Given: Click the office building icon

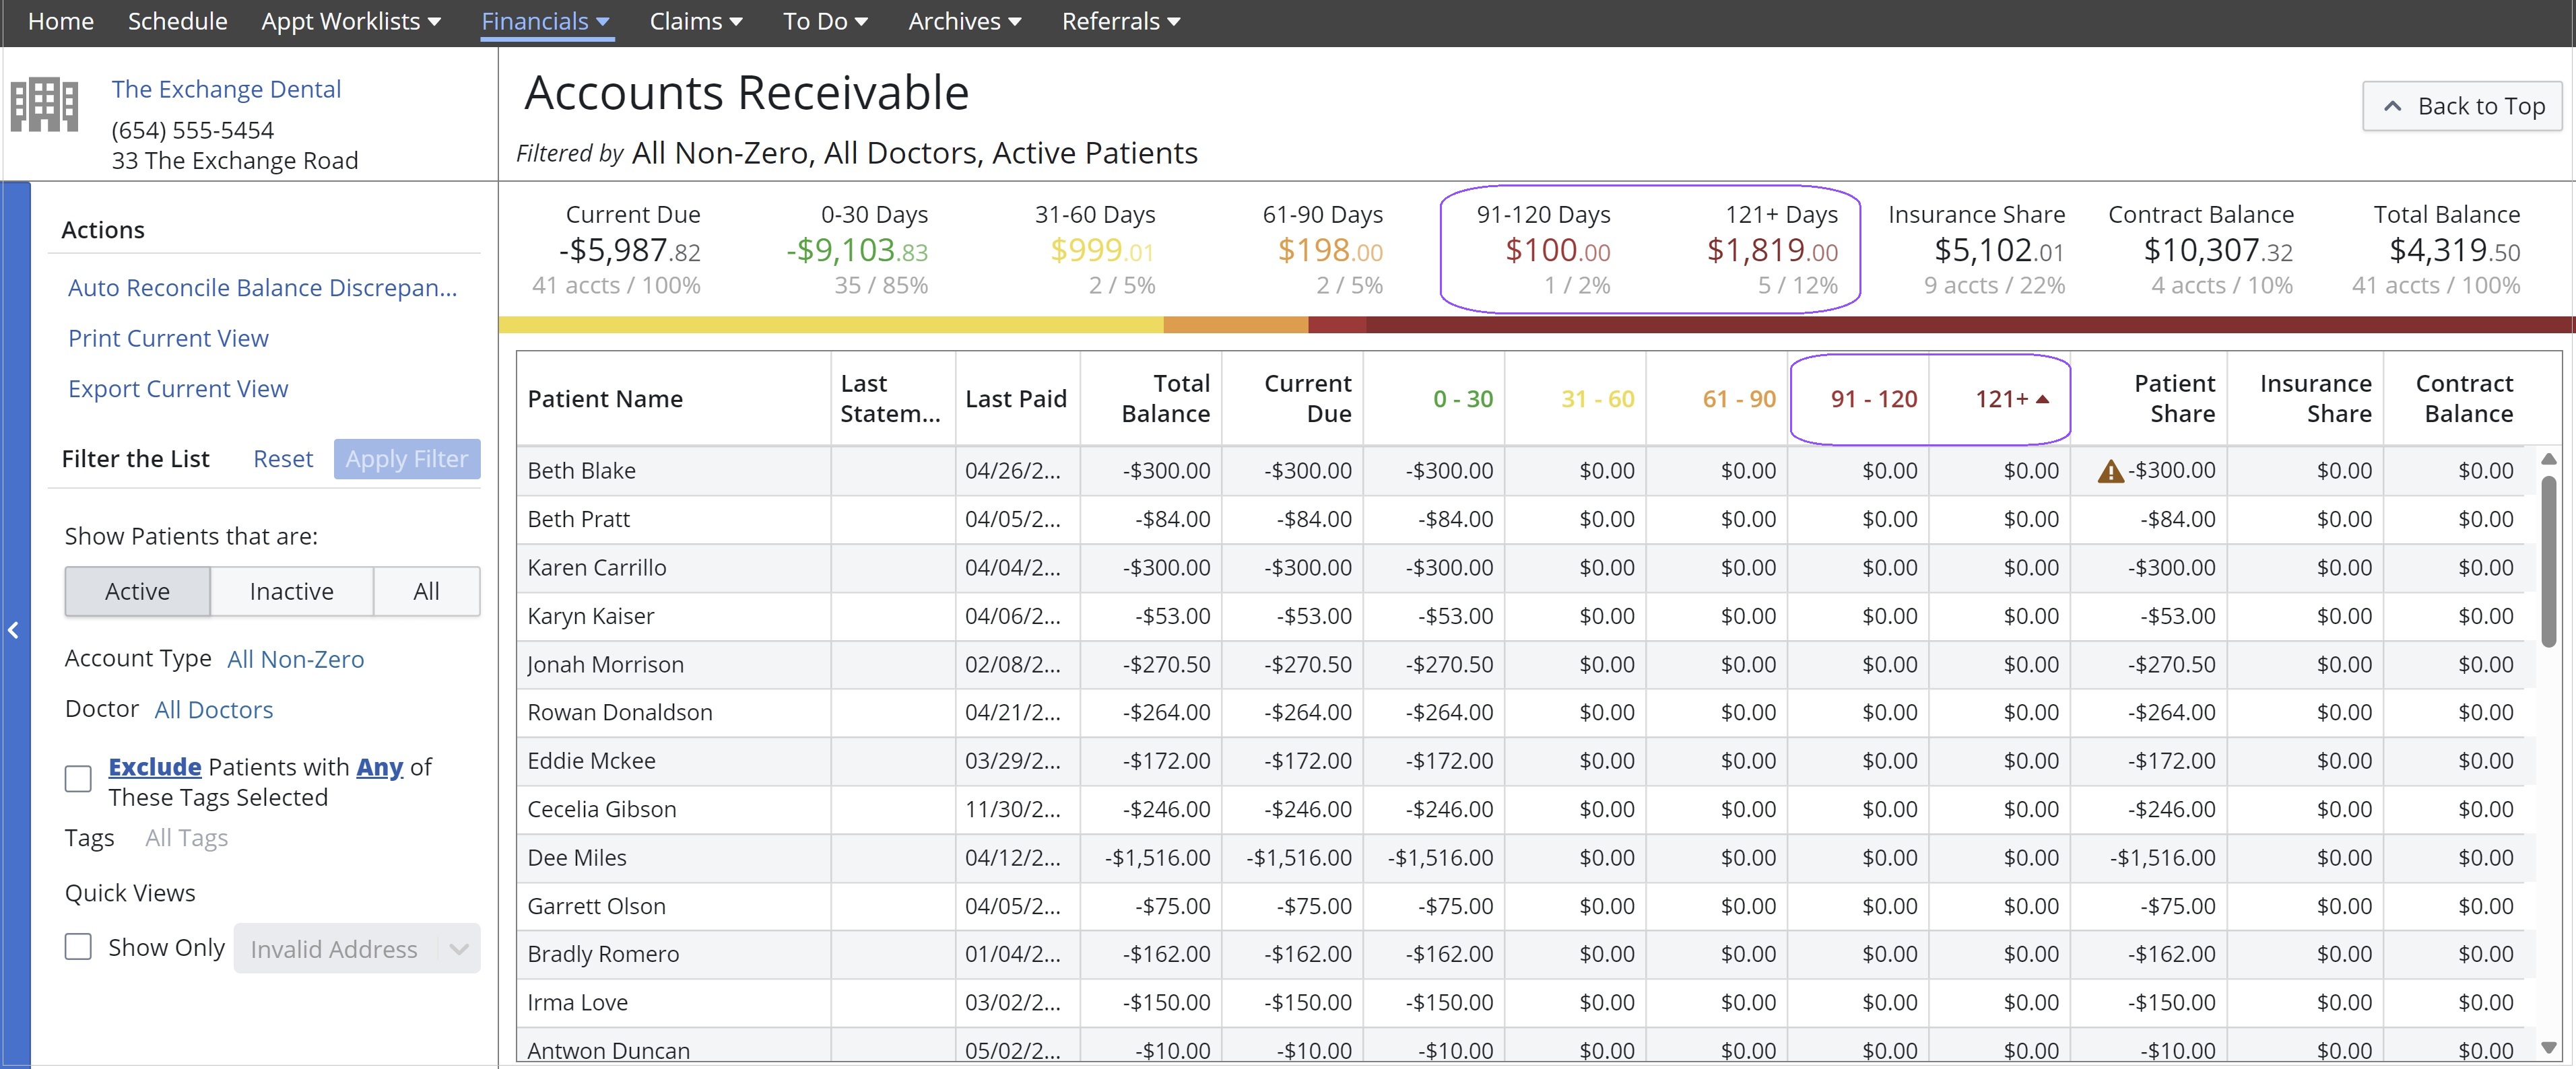Looking at the screenshot, I should click(44, 104).
